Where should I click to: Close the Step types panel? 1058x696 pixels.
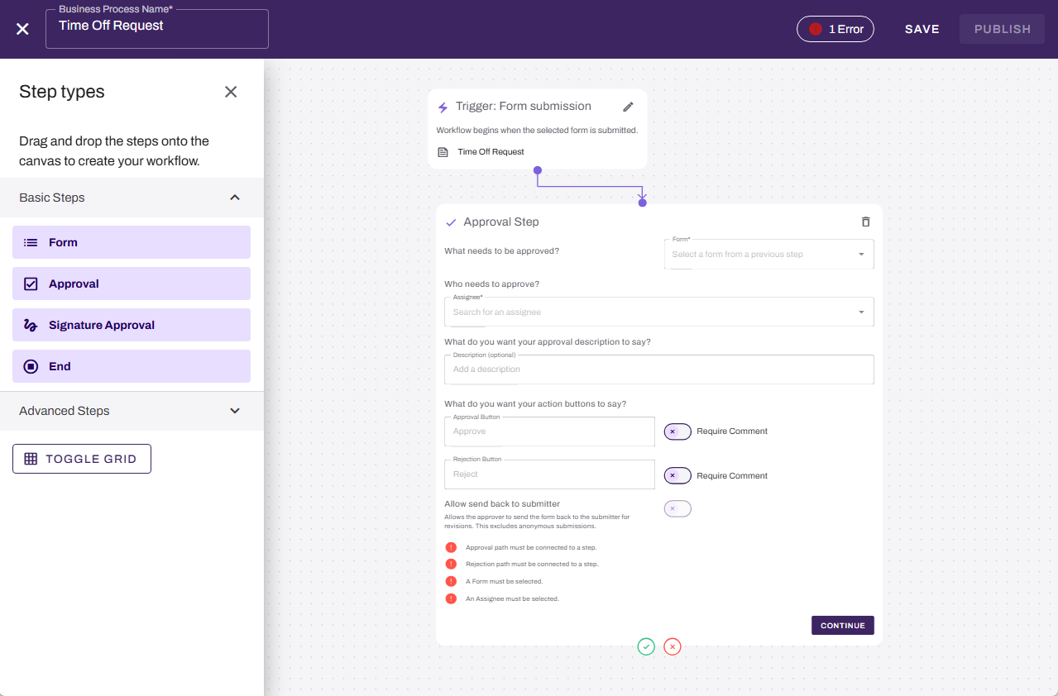click(231, 92)
